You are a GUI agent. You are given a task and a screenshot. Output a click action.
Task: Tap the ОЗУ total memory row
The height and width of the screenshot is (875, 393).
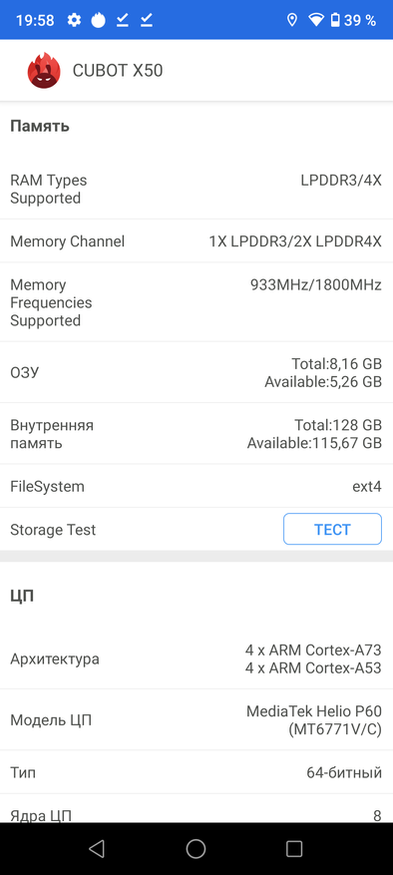click(x=196, y=372)
